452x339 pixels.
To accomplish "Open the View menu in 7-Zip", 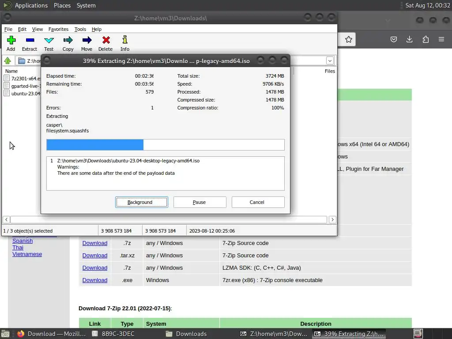I will (38, 29).
